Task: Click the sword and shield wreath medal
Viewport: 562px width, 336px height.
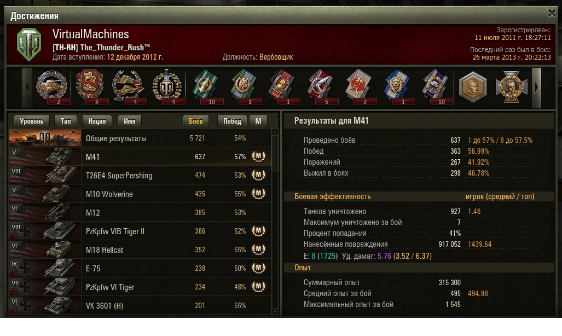Action: pyautogui.click(x=167, y=86)
